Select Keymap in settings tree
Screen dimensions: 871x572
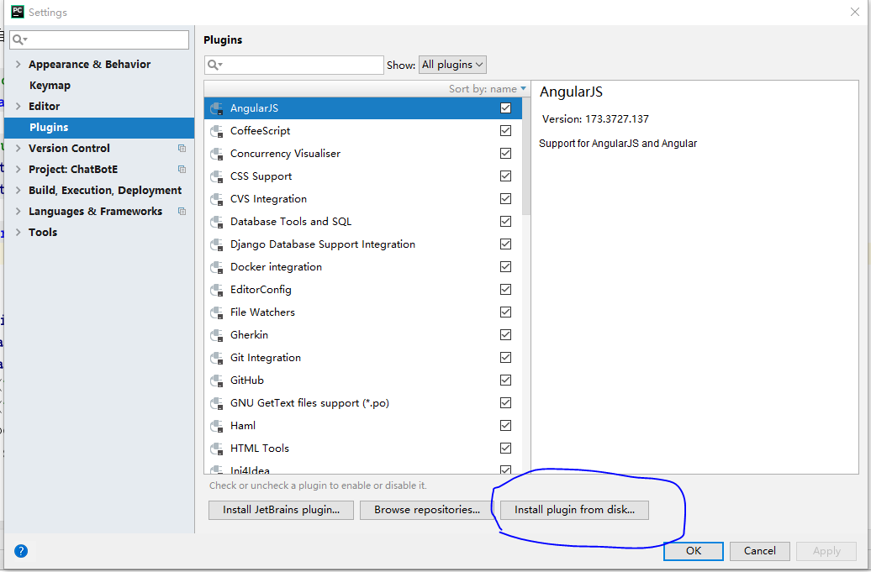pos(50,86)
